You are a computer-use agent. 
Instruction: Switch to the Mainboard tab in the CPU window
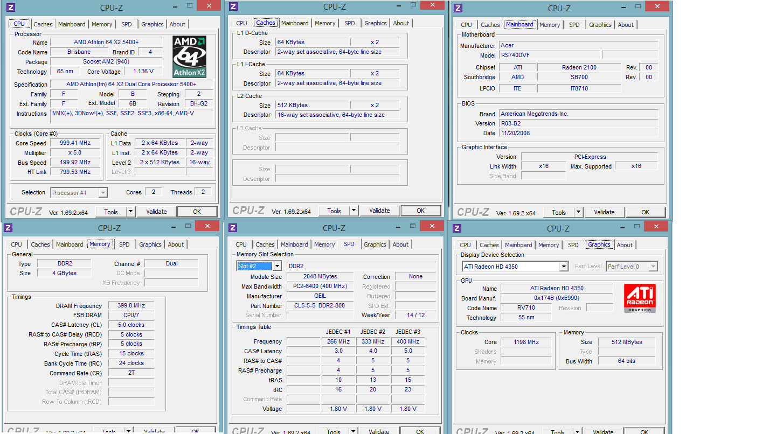tap(72, 24)
